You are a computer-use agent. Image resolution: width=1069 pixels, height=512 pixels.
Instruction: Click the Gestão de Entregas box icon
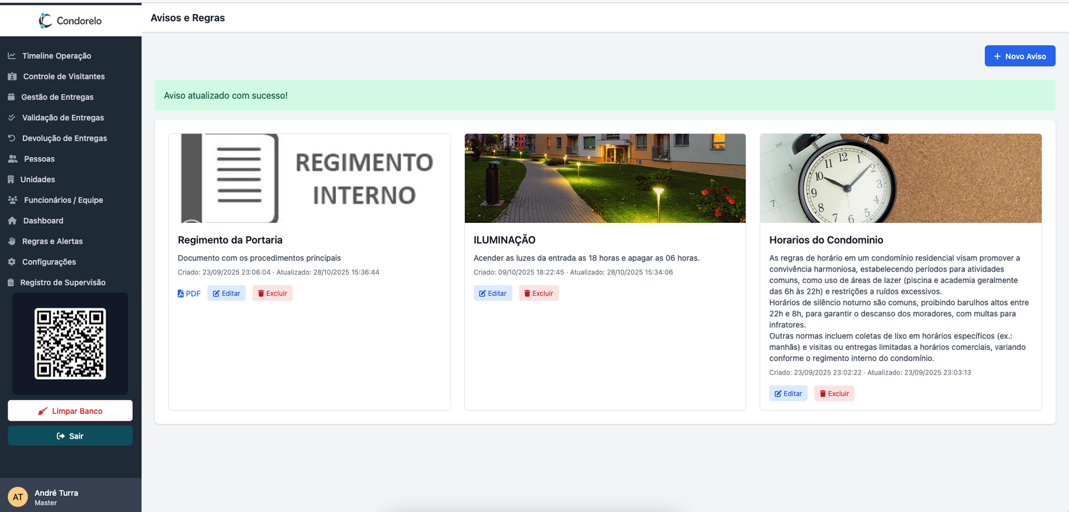click(11, 97)
